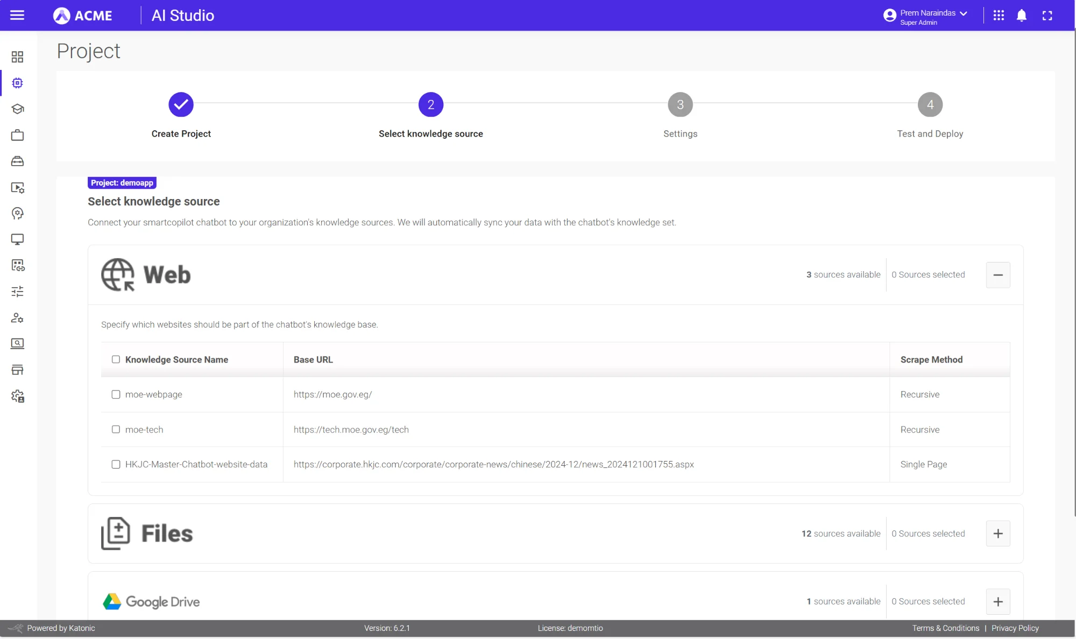Enter fullscreen using the expand icon
This screenshot has width=1076, height=639.
[x=1047, y=16]
